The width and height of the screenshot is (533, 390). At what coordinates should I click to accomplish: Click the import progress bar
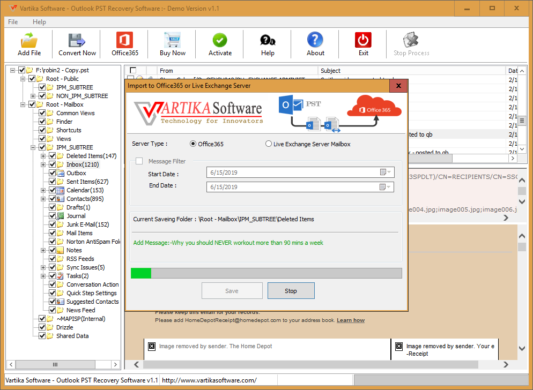pos(266,273)
